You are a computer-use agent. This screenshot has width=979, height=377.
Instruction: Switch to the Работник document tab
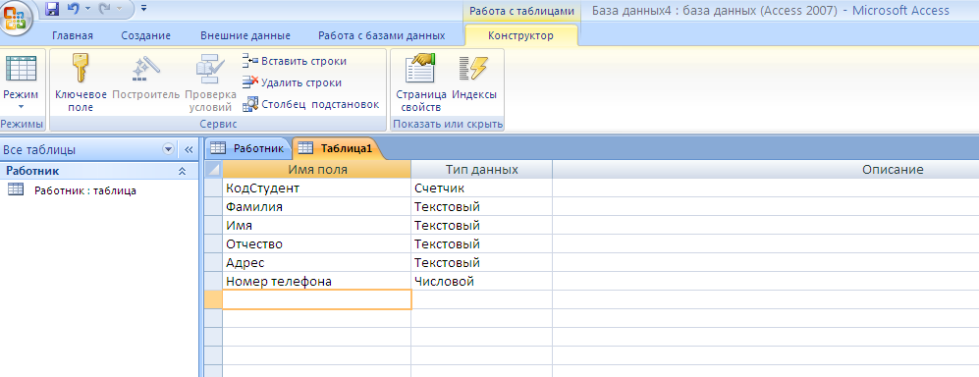(x=248, y=148)
